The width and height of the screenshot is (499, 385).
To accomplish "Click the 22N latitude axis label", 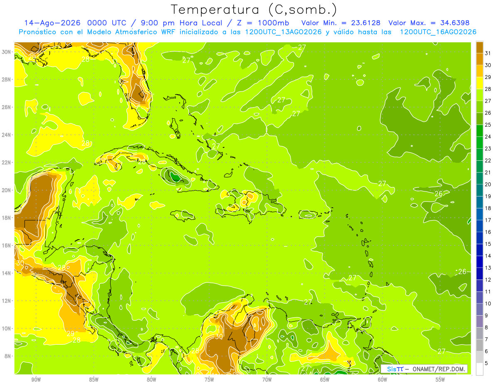I will 7,162.
